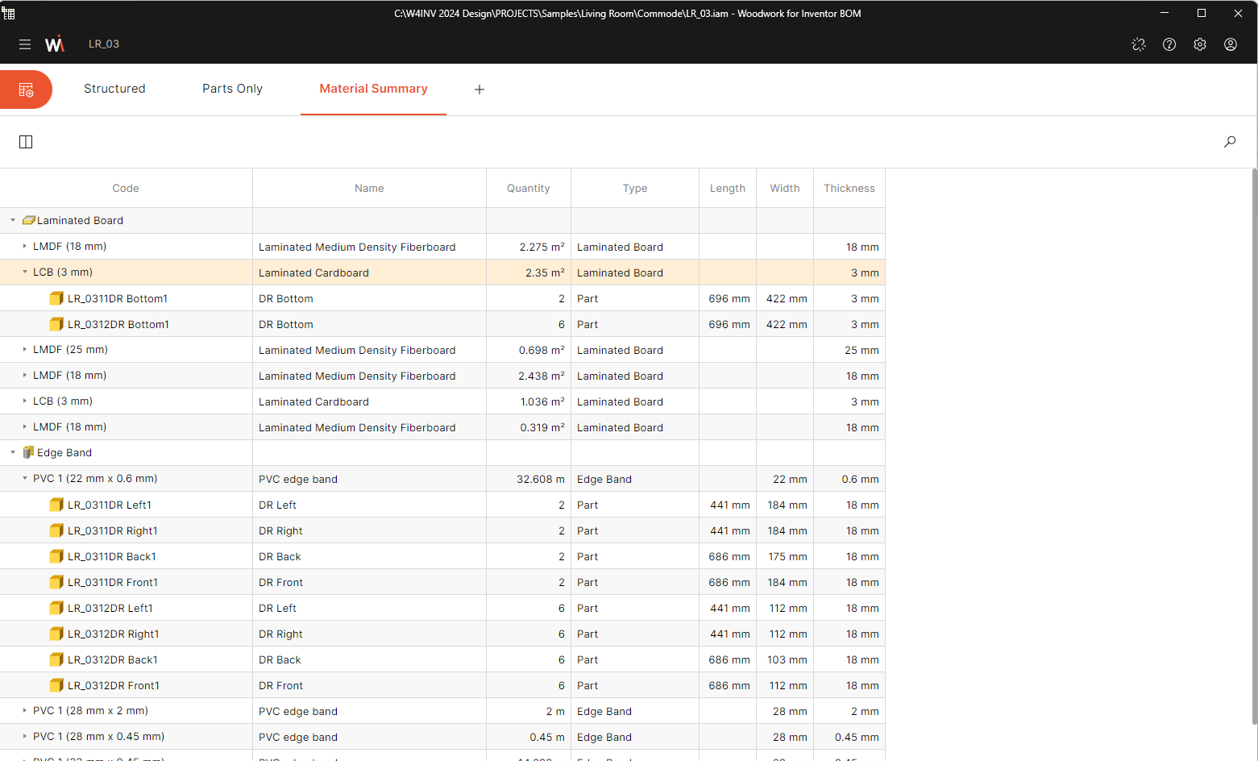Click the vertical scrollbar thumb
Screen dimensions: 1258x761
[1255, 446]
